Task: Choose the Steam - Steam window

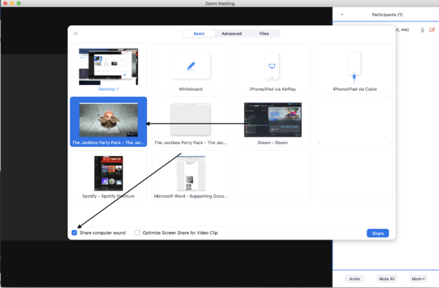Action: pos(273,122)
